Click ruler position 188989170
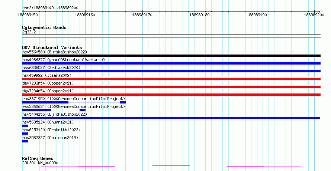331x171 pixels. (142, 15)
